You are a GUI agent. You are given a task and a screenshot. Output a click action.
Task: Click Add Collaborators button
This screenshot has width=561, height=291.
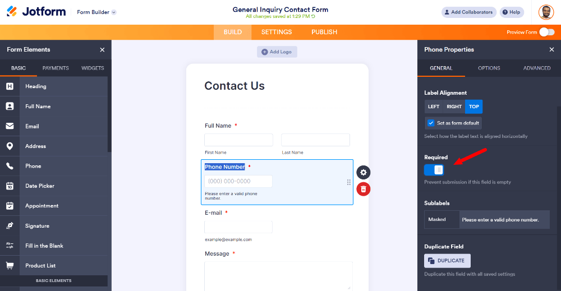coord(468,12)
